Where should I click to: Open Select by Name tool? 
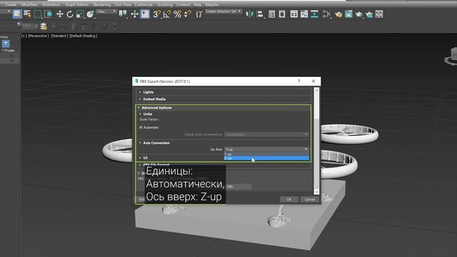[x=27, y=14]
